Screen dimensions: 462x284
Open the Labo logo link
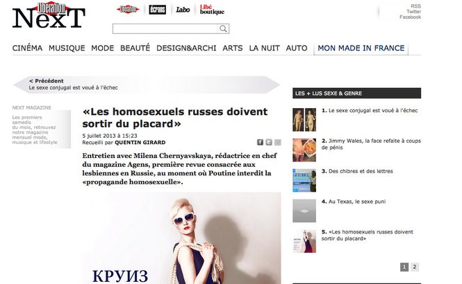[183, 10]
